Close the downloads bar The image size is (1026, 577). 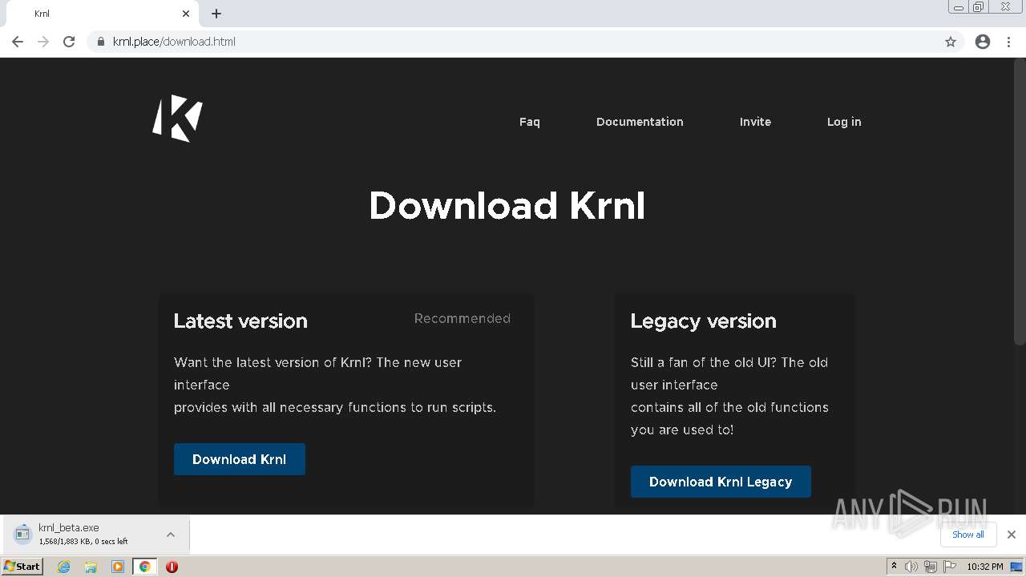coord(1012,535)
